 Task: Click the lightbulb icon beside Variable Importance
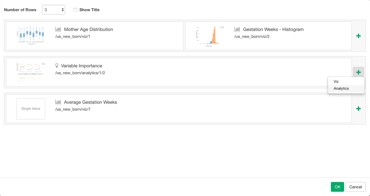click(x=57, y=66)
